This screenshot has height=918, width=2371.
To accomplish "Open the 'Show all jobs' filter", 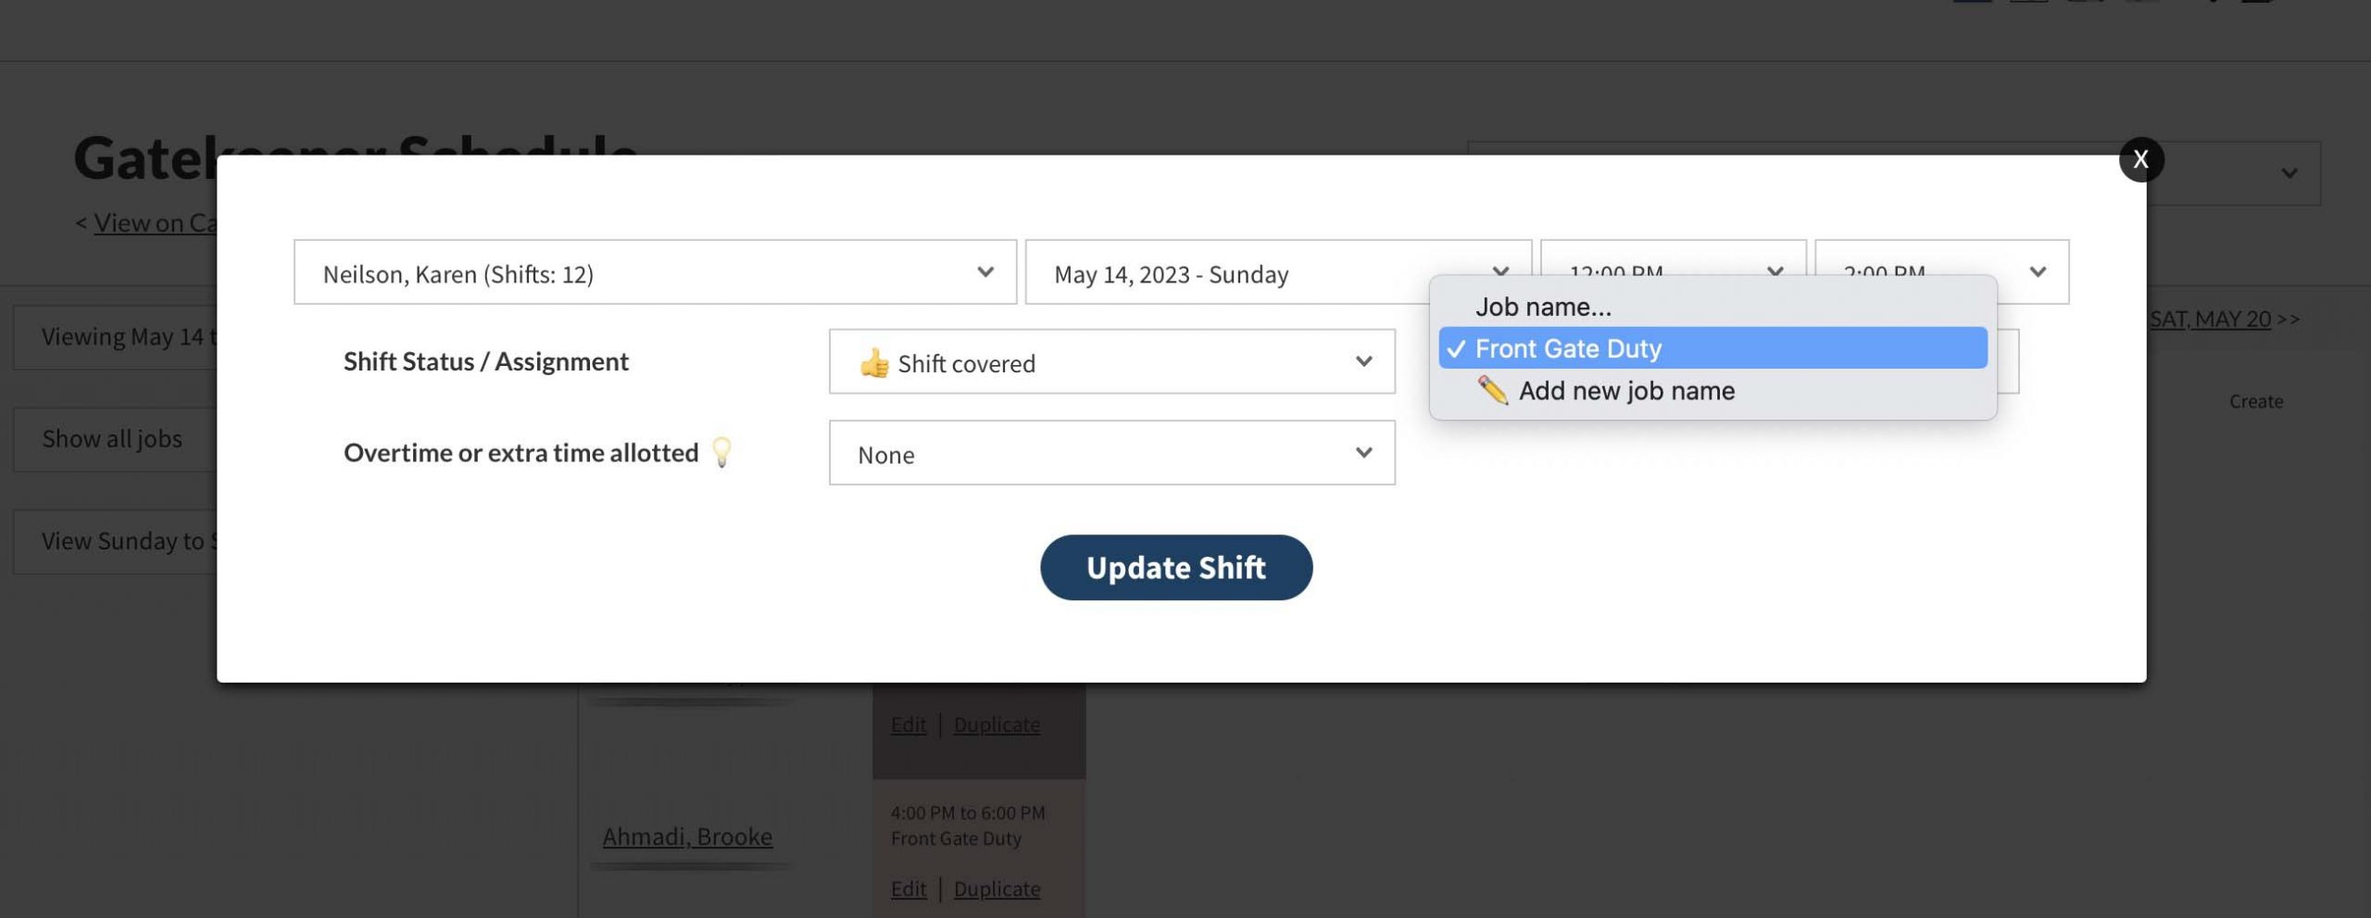I will pyautogui.click(x=113, y=439).
